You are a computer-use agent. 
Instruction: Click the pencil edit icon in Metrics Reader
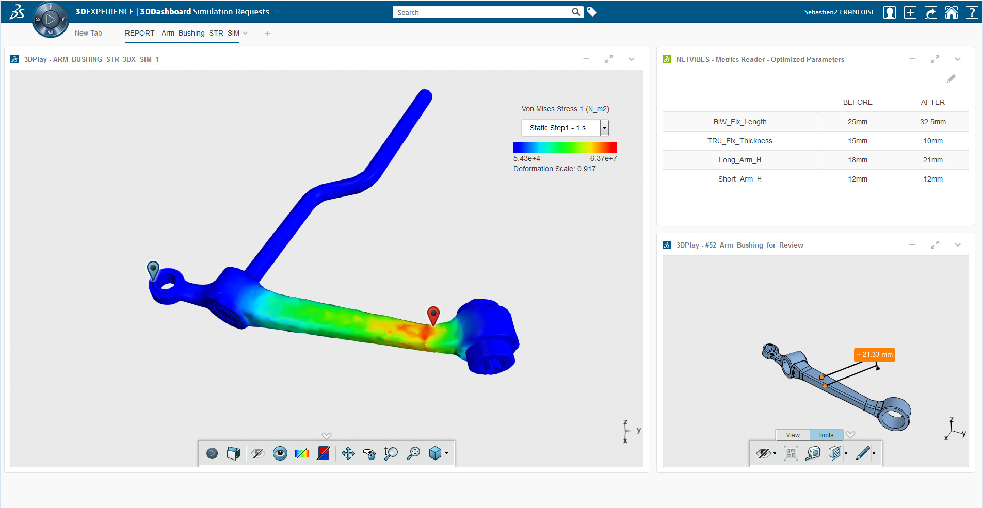(x=951, y=79)
